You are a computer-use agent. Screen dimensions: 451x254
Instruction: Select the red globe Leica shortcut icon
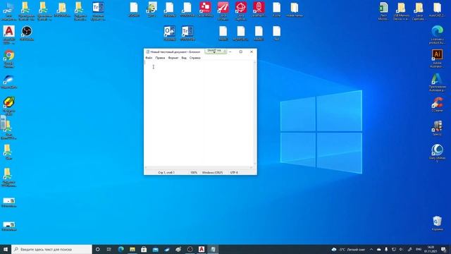[241, 11]
